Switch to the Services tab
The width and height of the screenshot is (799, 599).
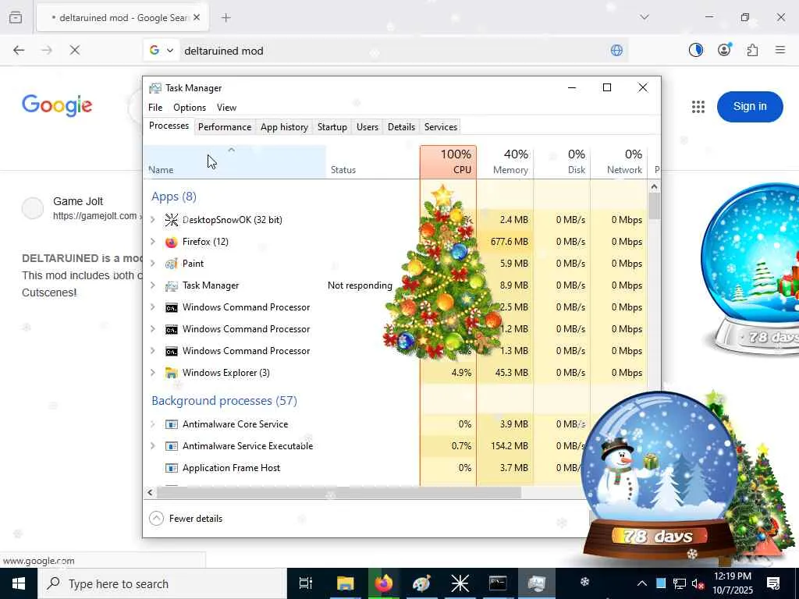coord(441,127)
